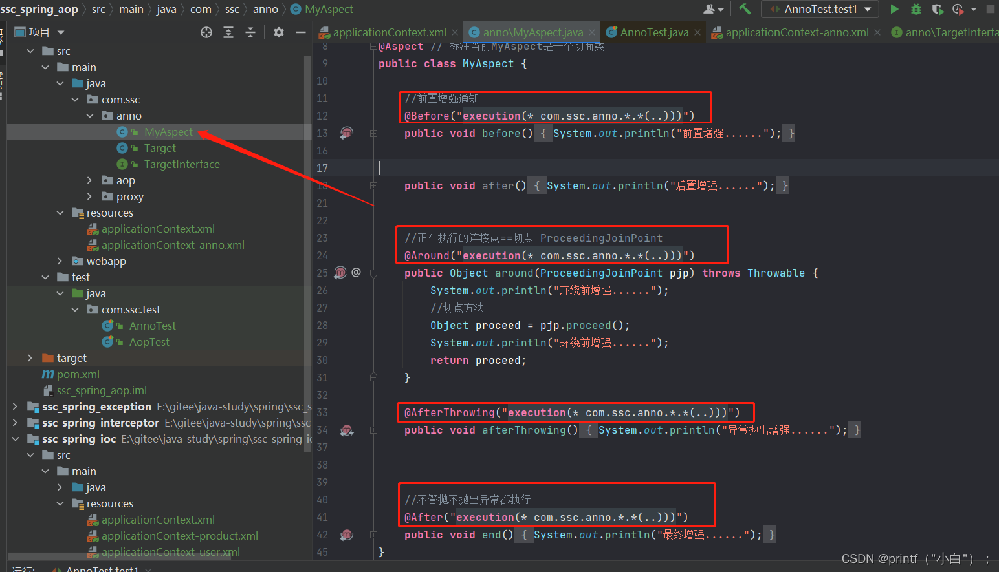Switch to the applicationContext.xml tab

coord(389,32)
